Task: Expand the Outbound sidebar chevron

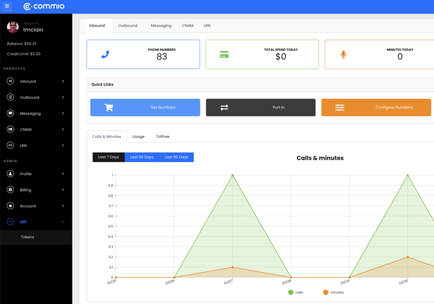Action: pyautogui.click(x=63, y=97)
